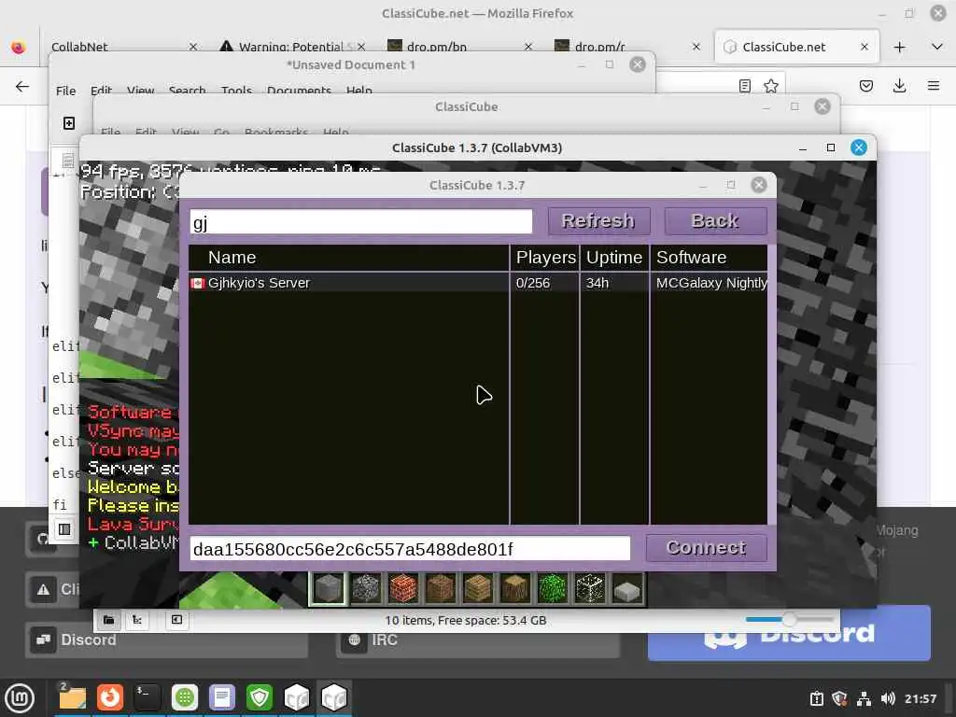This screenshot has height=717, width=956.
Task: Select the log block in hotbar
Action: (x=515, y=588)
